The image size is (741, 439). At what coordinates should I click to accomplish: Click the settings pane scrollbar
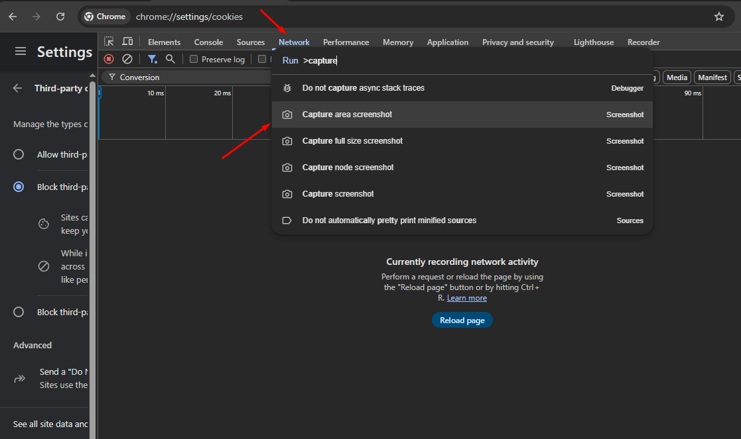(93, 260)
